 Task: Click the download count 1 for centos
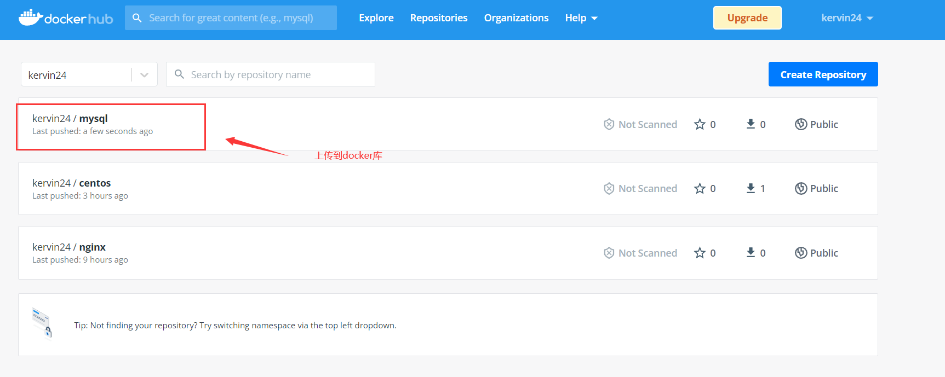[x=763, y=188]
